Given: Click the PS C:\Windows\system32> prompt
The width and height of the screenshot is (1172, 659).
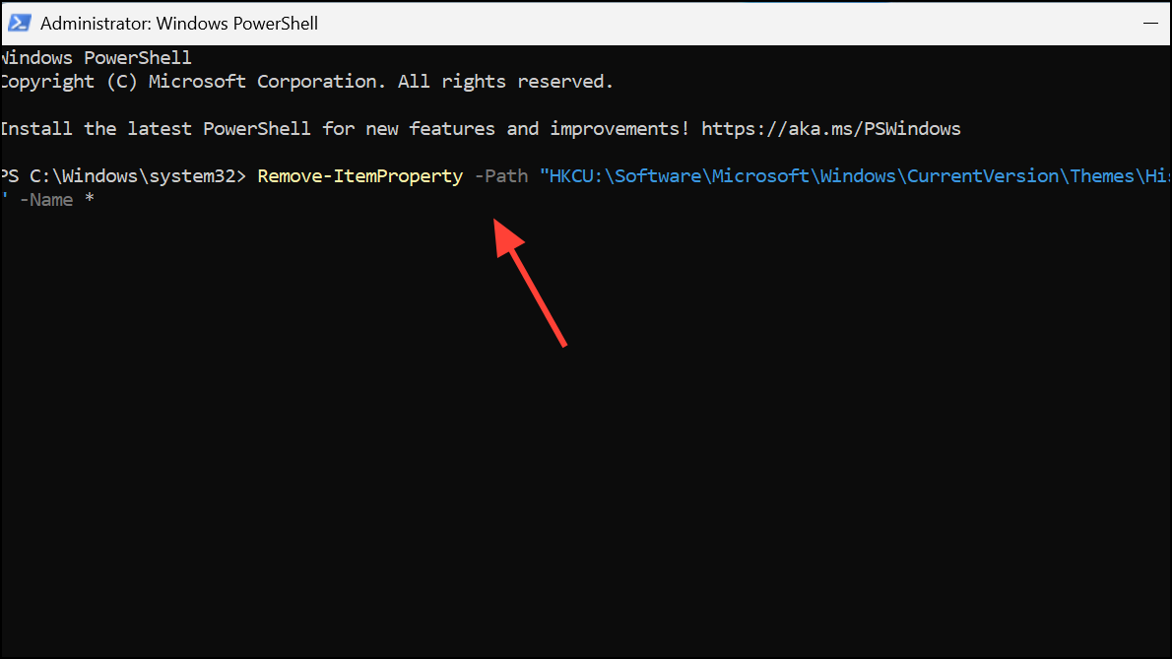Looking at the screenshot, I should (123, 176).
